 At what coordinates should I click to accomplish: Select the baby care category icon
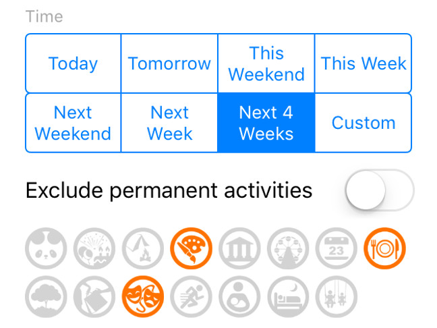pos(239,296)
